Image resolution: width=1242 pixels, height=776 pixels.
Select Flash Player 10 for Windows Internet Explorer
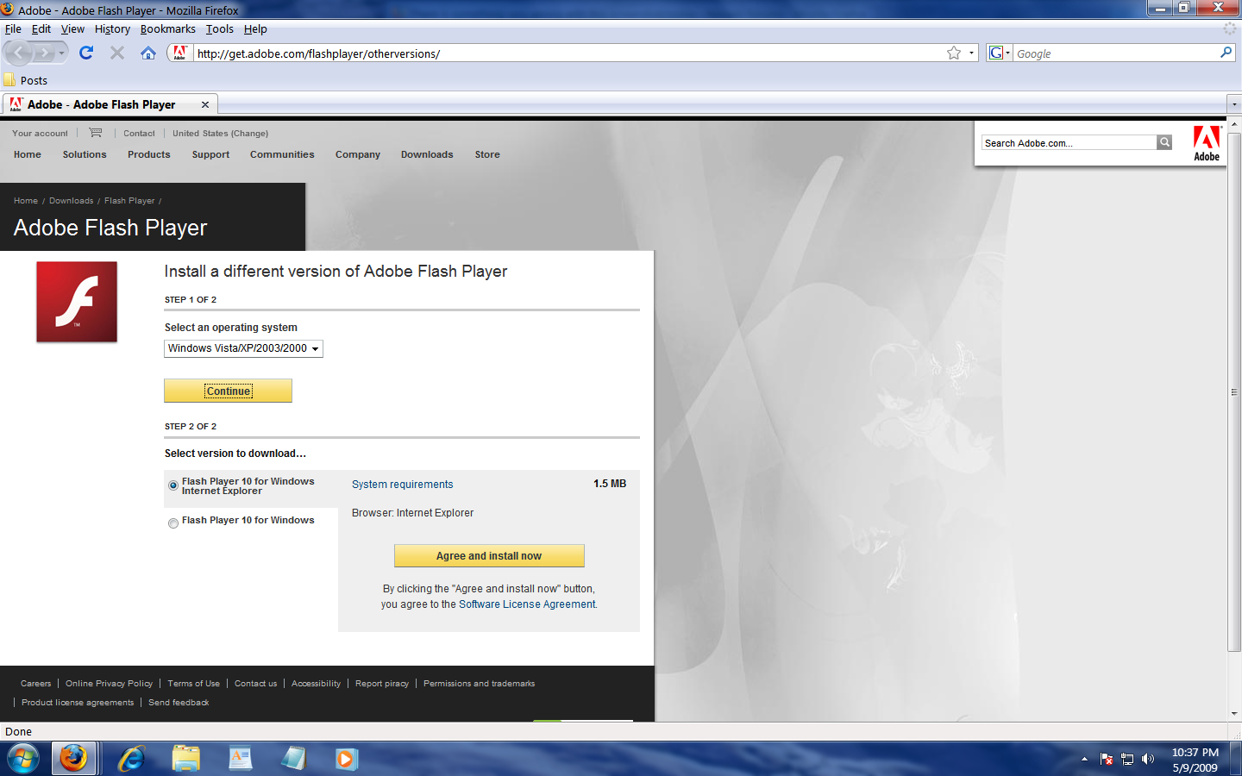pos(173,485)
